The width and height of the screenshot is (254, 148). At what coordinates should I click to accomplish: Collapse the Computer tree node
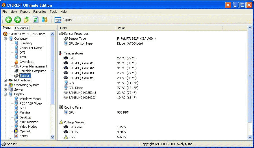(x=5, y=39)
